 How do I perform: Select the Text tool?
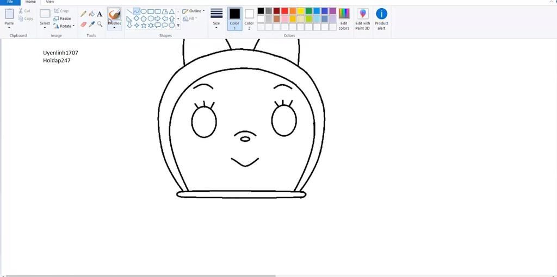pos(100,14)
